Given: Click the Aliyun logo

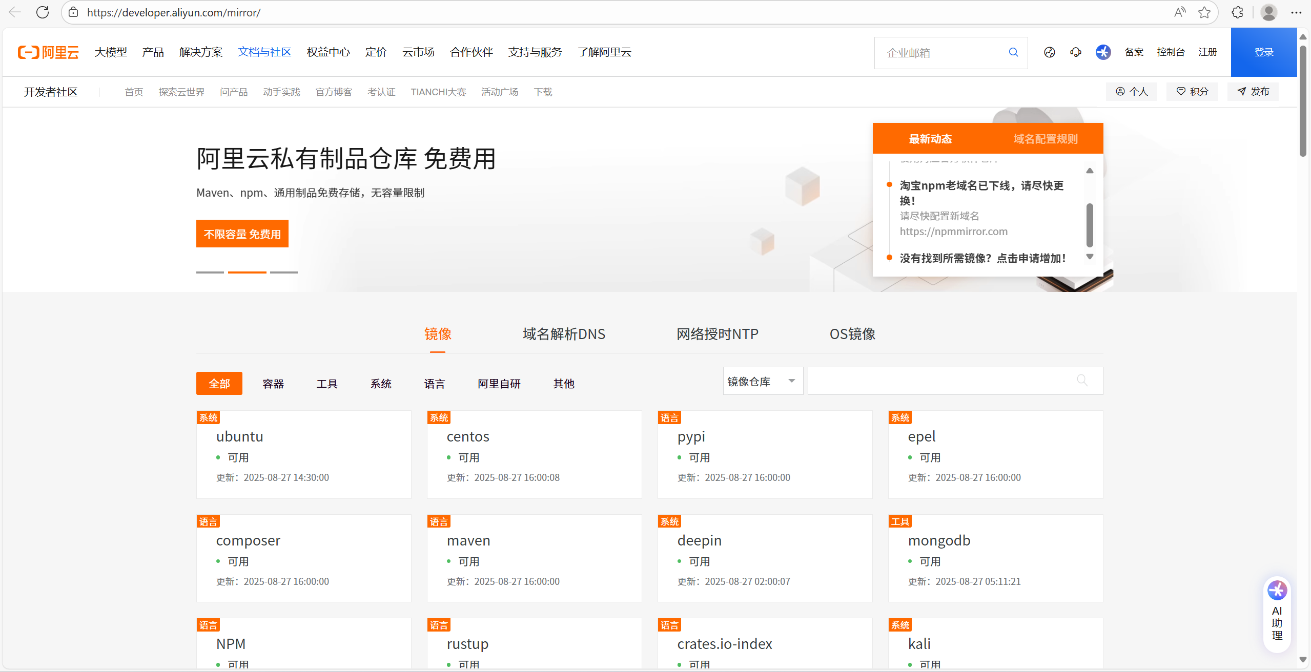Looking at the screenshot, I should coord(49,52).
